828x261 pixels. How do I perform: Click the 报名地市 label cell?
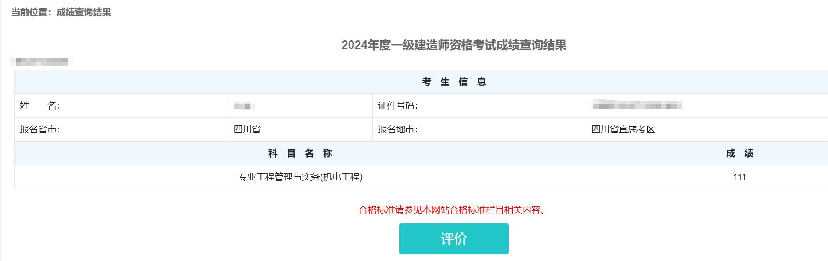pyautogui.click(x=479, y=129)
